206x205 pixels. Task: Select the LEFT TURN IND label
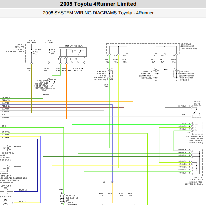pyautogui.click(x=6, y=187)
